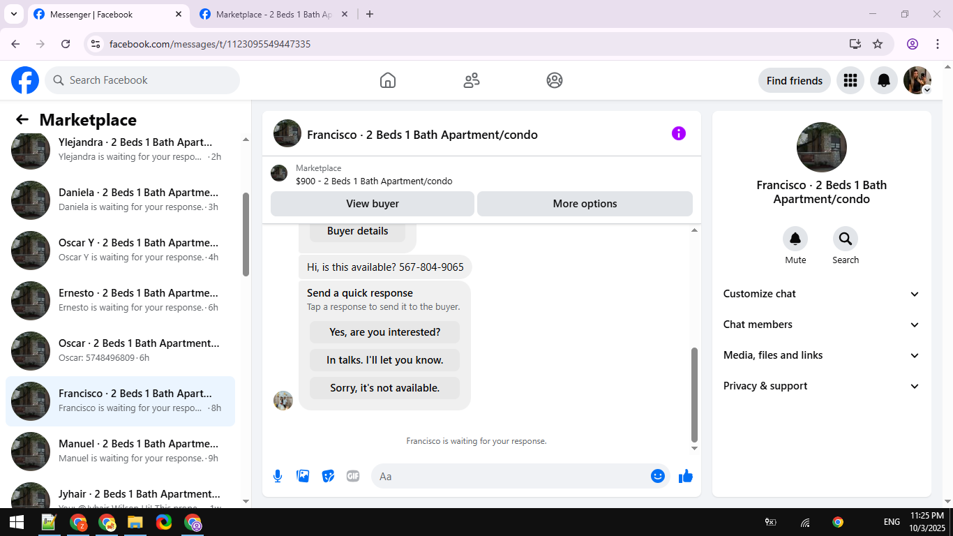Click the Find friends button

pos(795,80)
